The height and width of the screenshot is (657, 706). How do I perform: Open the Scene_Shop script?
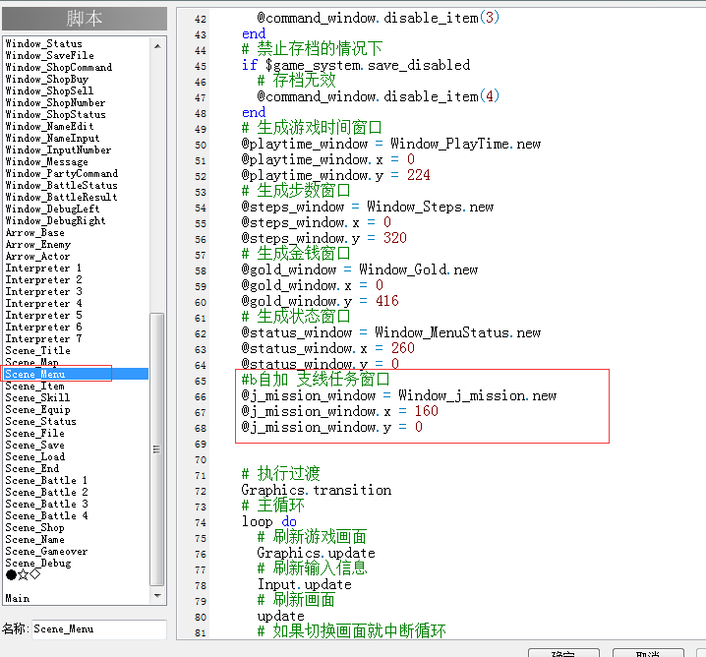[x=34, y=528]
